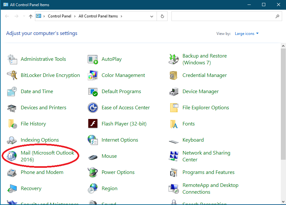286x205 pixels.
Task: Open the Credential Manager safe icon
Action: (173, 75)
